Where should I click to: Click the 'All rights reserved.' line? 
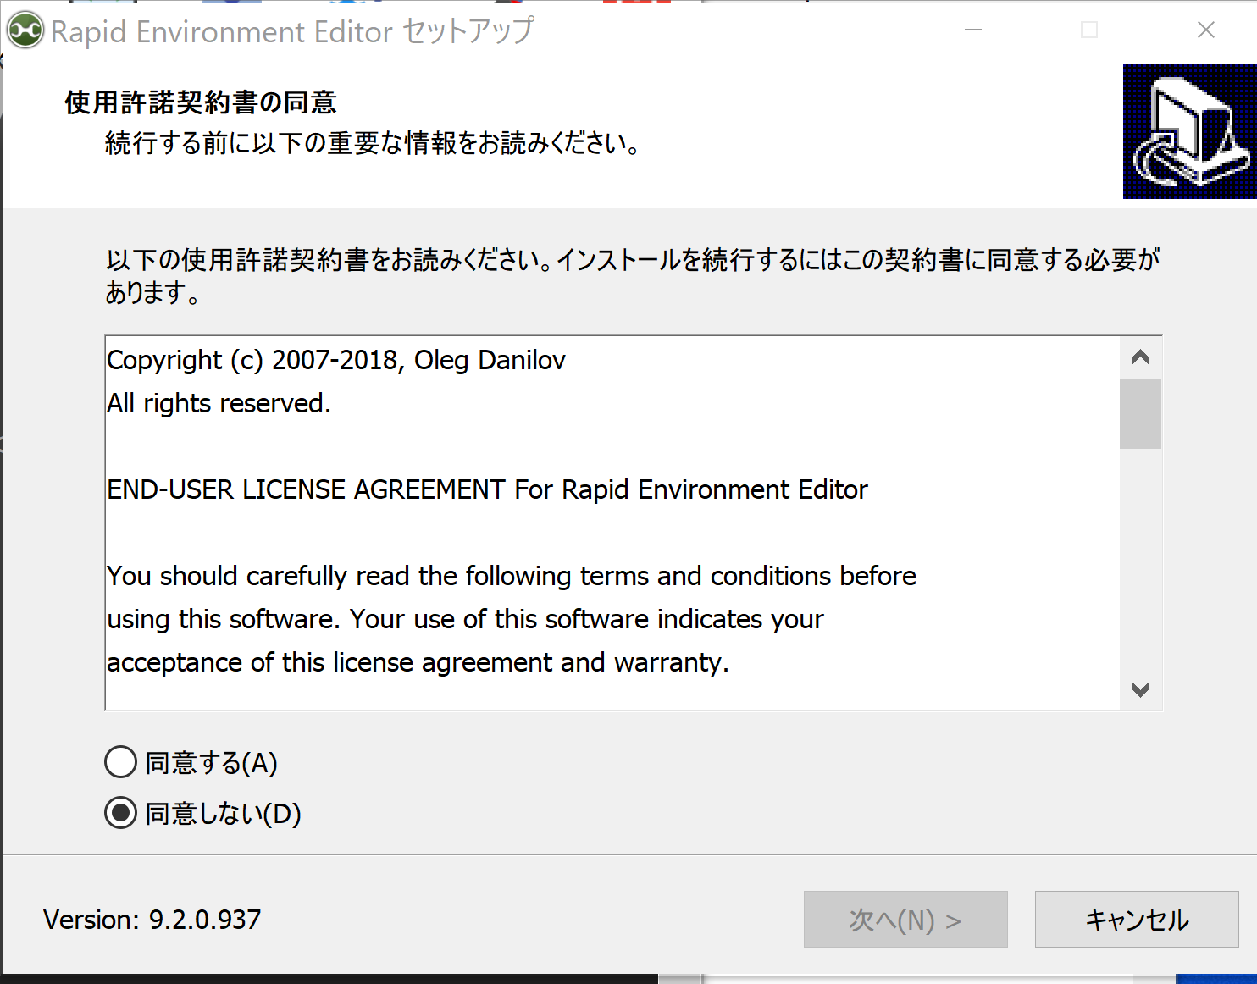[219, 404]
